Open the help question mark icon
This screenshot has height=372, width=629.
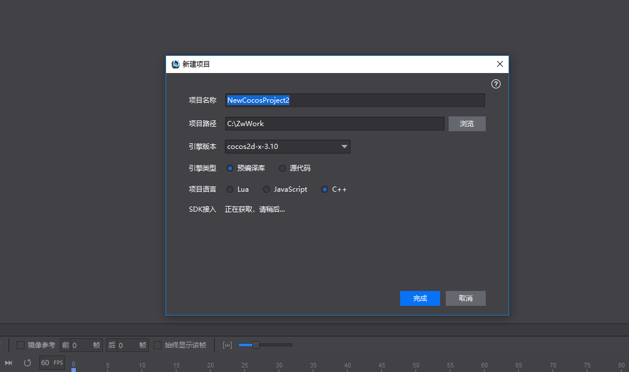click(x=496, y=84)
